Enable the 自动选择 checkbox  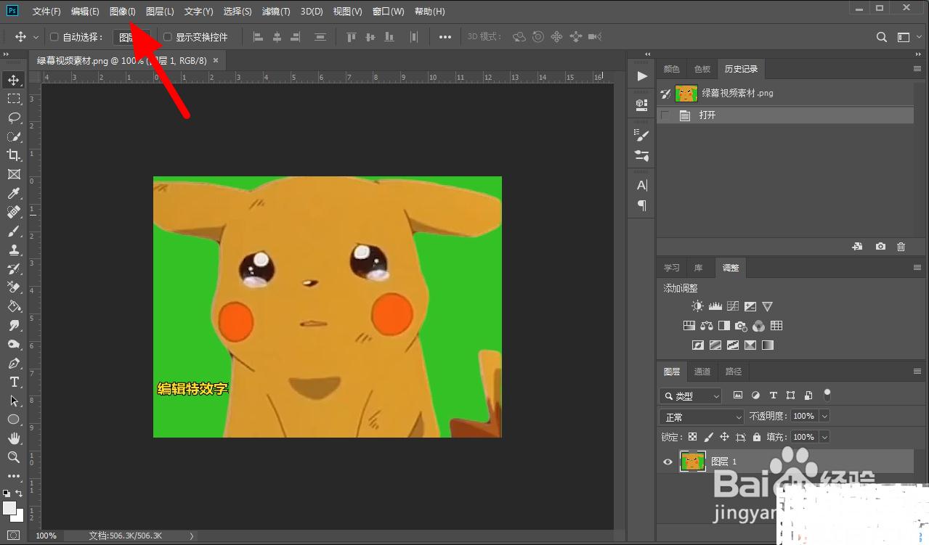[x=54, y=37]
